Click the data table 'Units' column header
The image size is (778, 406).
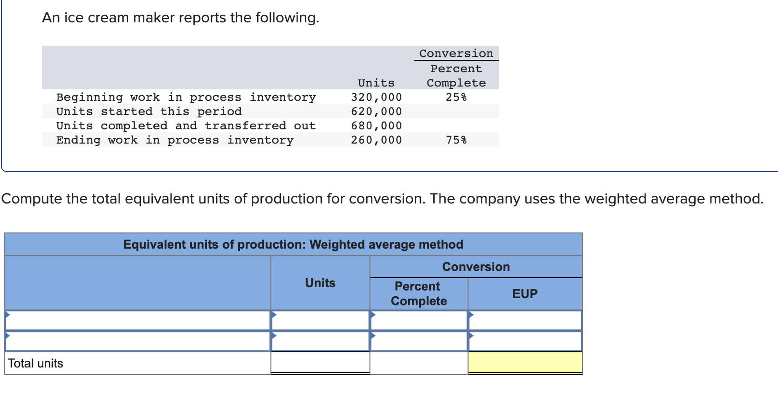click(376, 83)
